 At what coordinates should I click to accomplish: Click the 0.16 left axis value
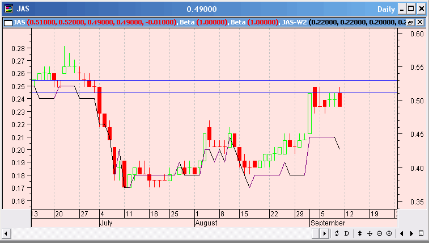point(18,201)
